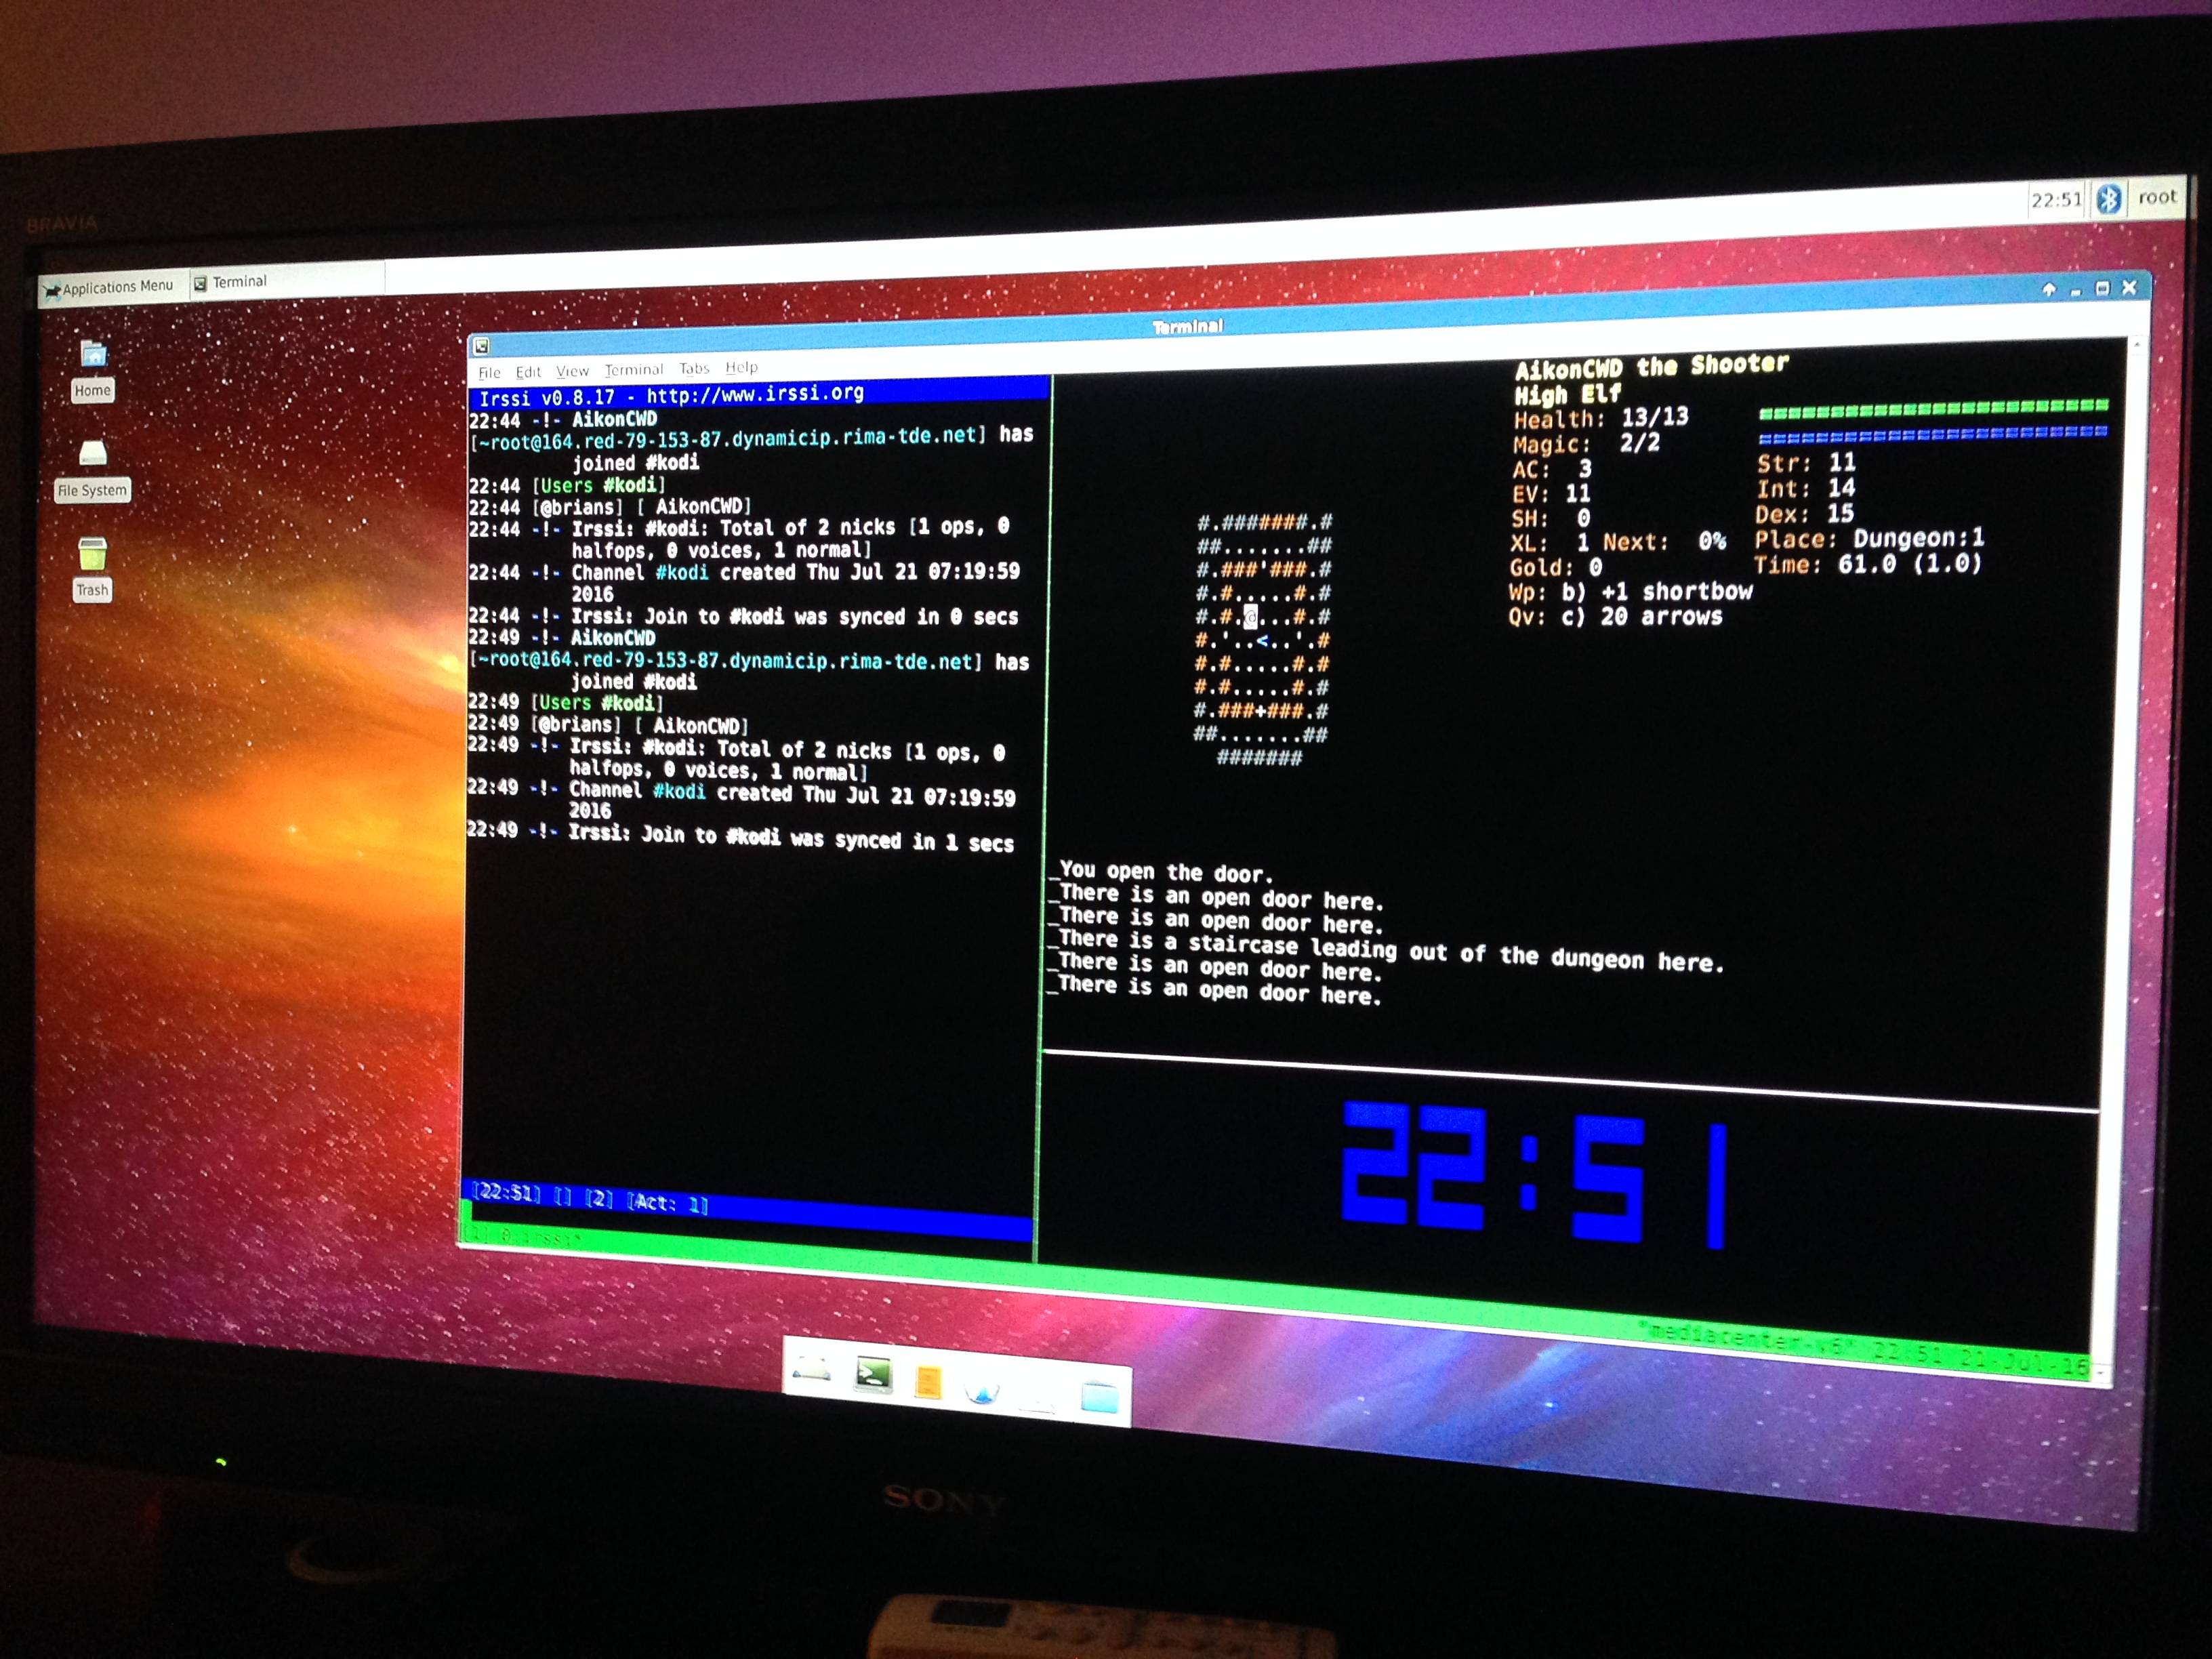Open the File System desktop icon
The height and width of the screenshot is (1659, 2212).
tap(92, 470)
